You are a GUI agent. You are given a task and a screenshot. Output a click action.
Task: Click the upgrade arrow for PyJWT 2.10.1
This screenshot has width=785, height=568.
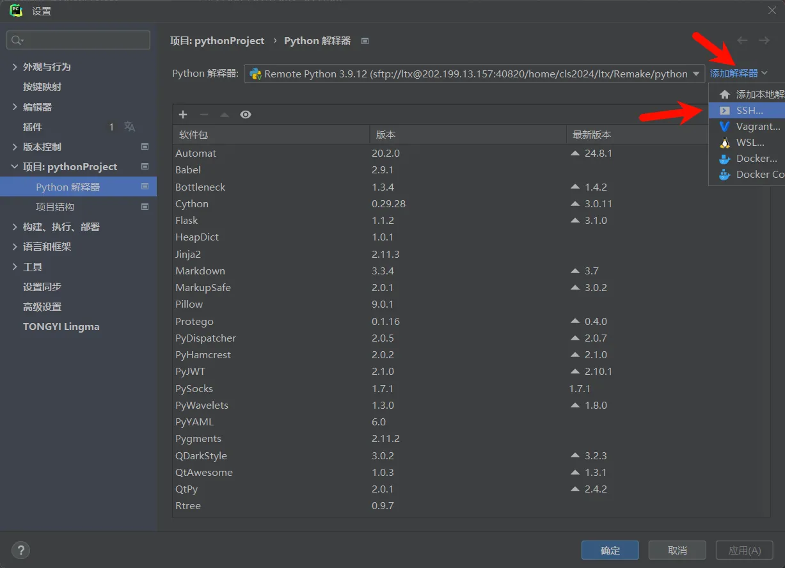point(575,372)
